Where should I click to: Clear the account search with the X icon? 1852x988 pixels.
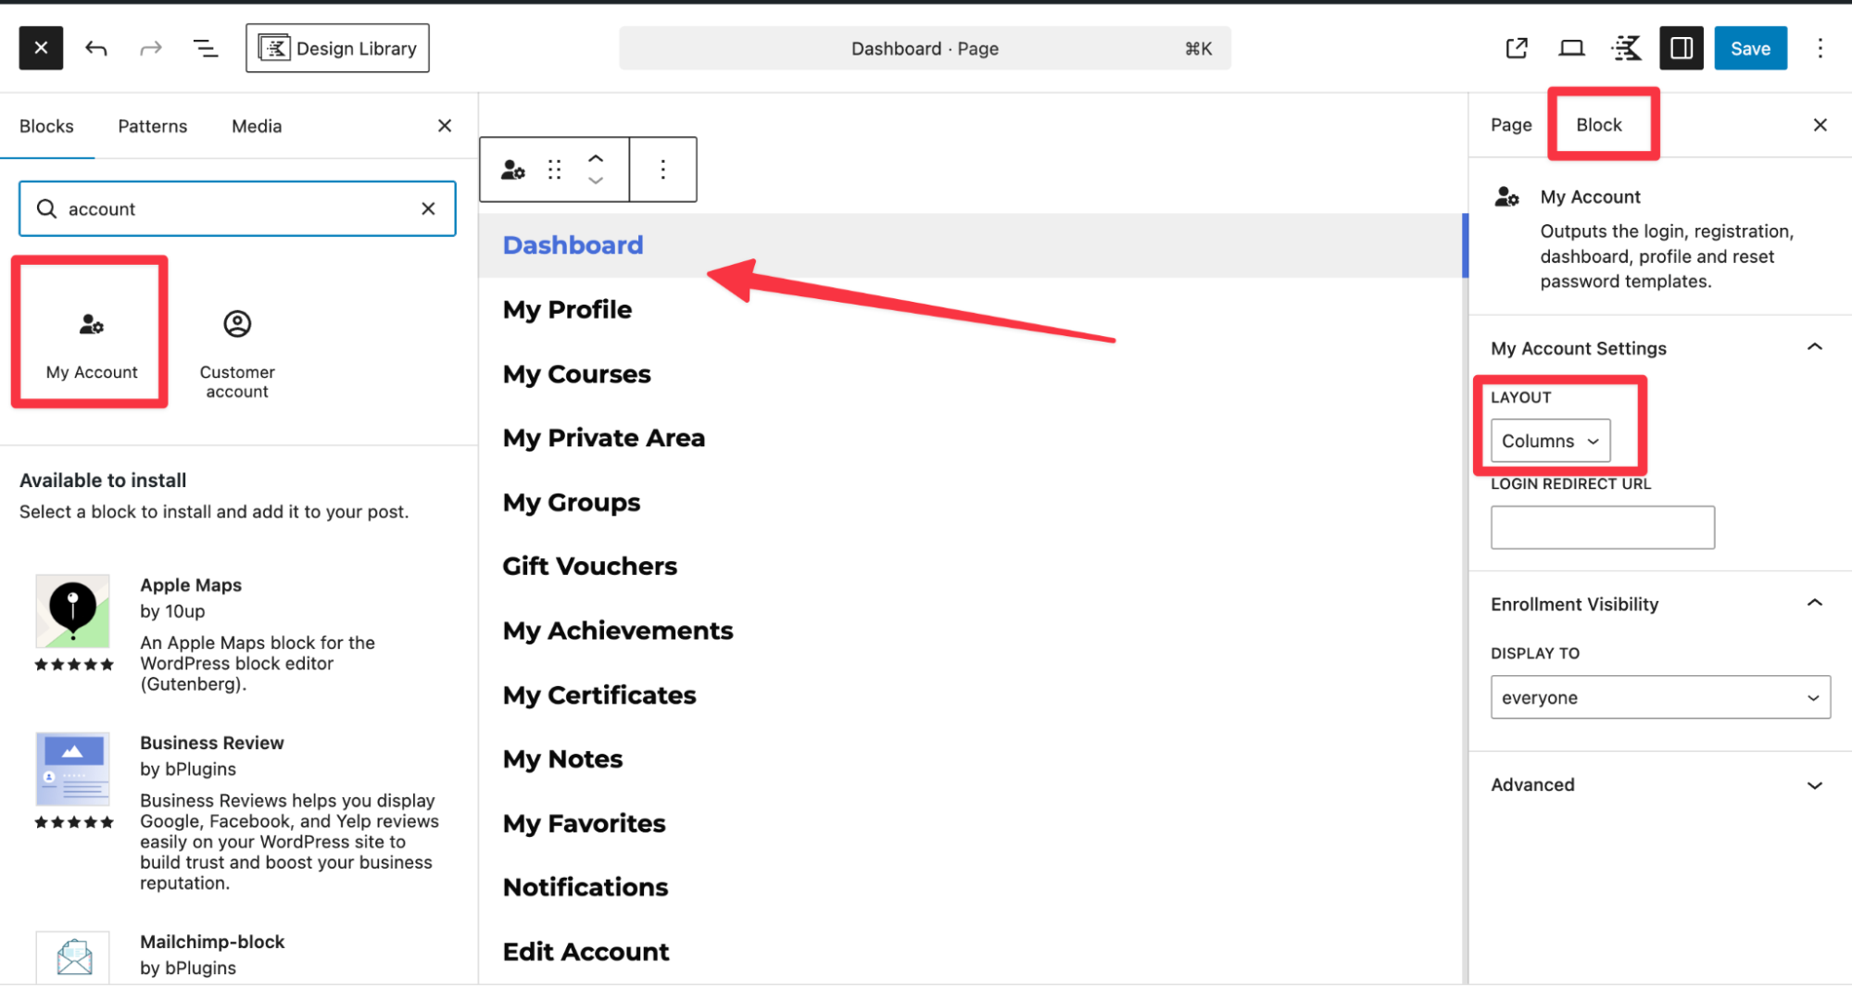point(428,208)
